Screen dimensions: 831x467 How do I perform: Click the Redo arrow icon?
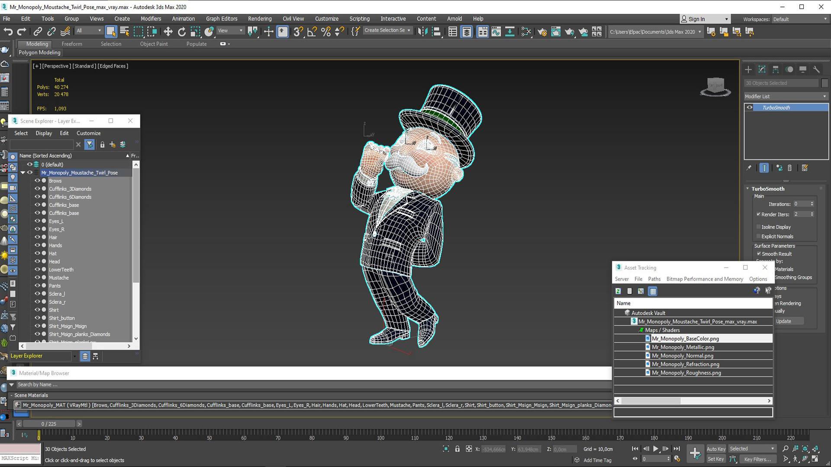point(21,32)
